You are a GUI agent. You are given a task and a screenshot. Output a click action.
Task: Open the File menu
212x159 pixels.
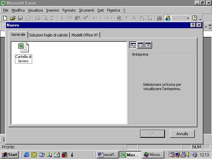click(x=6, y=10)
